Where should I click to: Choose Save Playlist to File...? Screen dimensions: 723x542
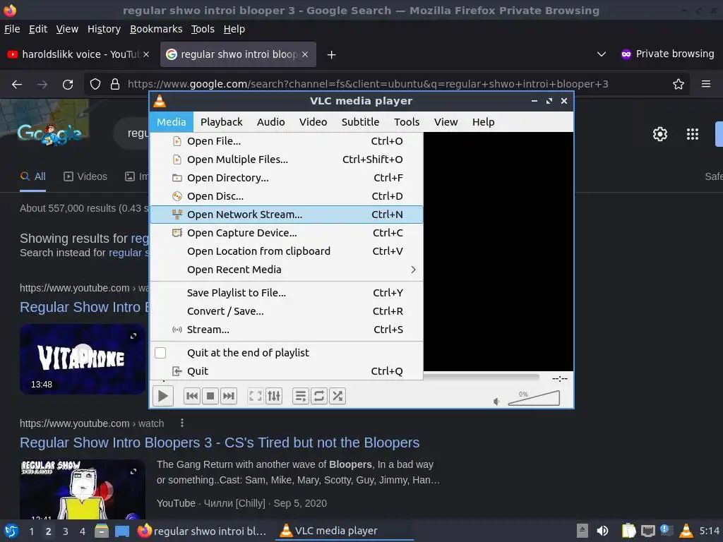click(287, 293)
